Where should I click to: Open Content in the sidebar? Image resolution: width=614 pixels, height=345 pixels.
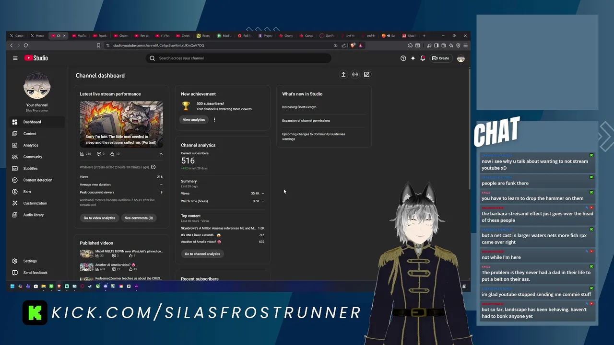tap(36, 134)
